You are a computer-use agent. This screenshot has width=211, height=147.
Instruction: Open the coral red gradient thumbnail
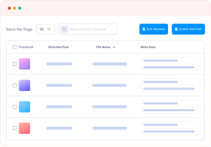tap(24, 128)
